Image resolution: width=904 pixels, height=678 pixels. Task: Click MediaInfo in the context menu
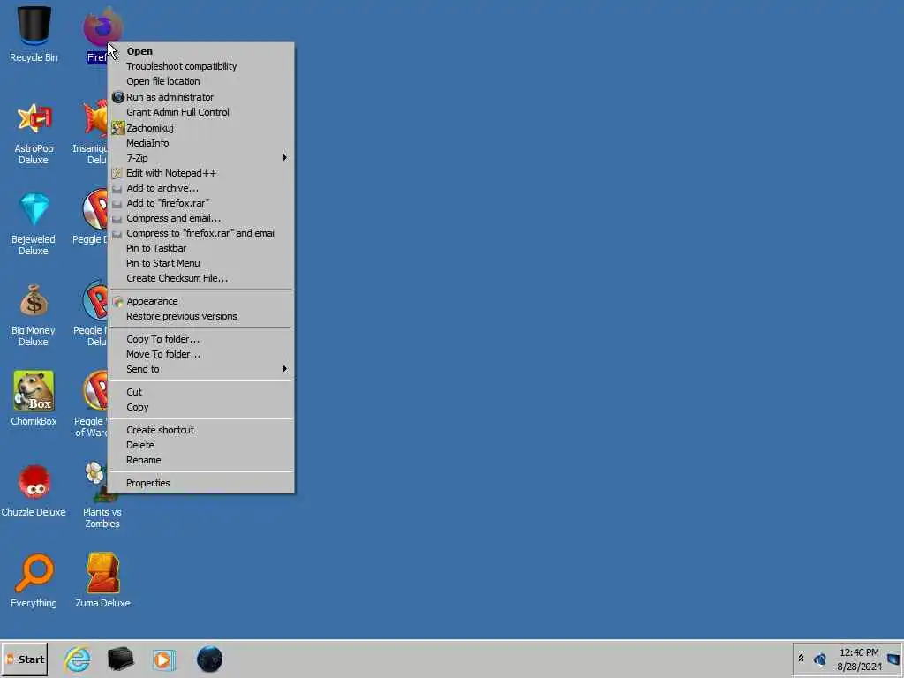click(200, 143)
